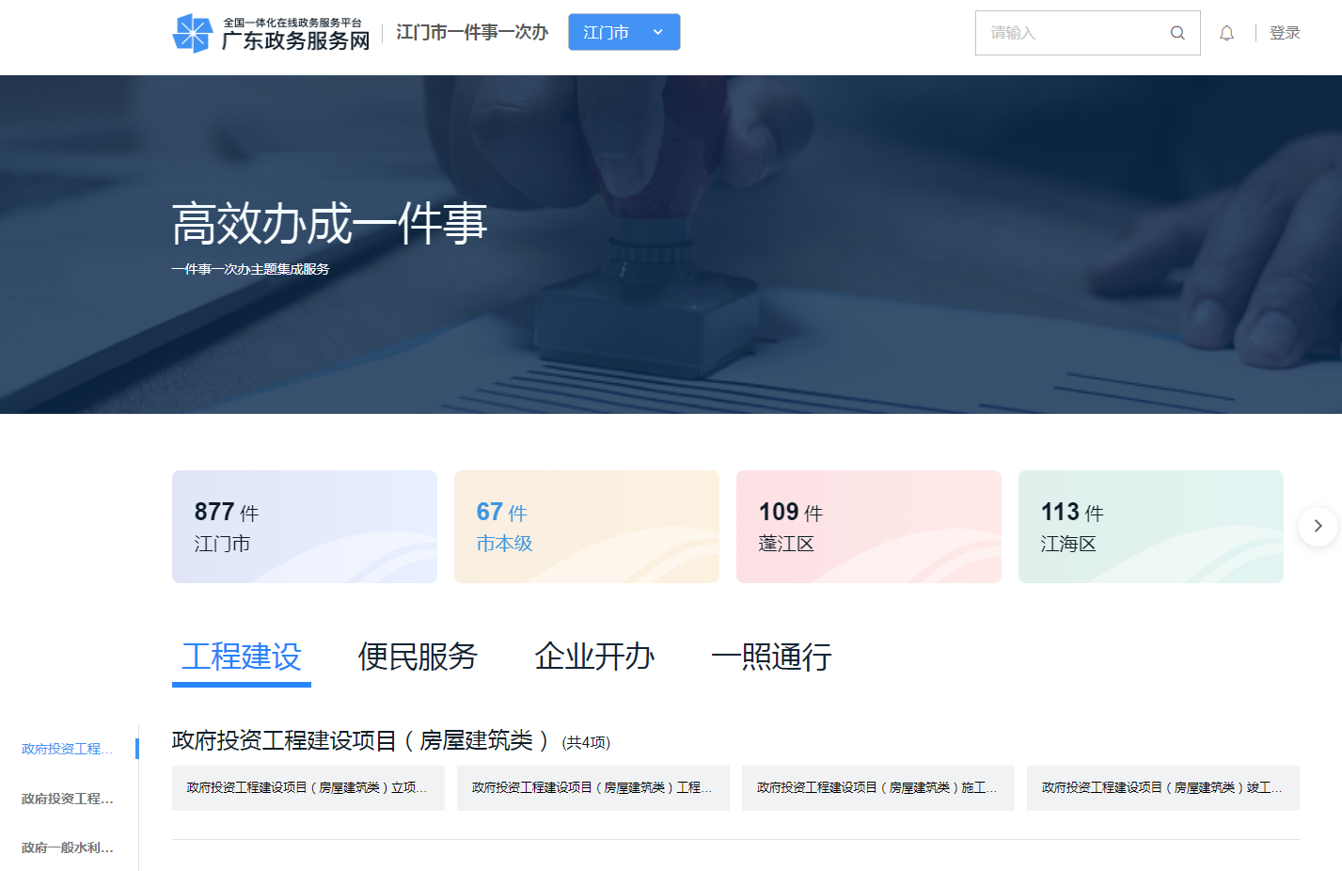1342x871 pixels.
Task: Switch to the 企业开办 tab
Action: point(594,657)
